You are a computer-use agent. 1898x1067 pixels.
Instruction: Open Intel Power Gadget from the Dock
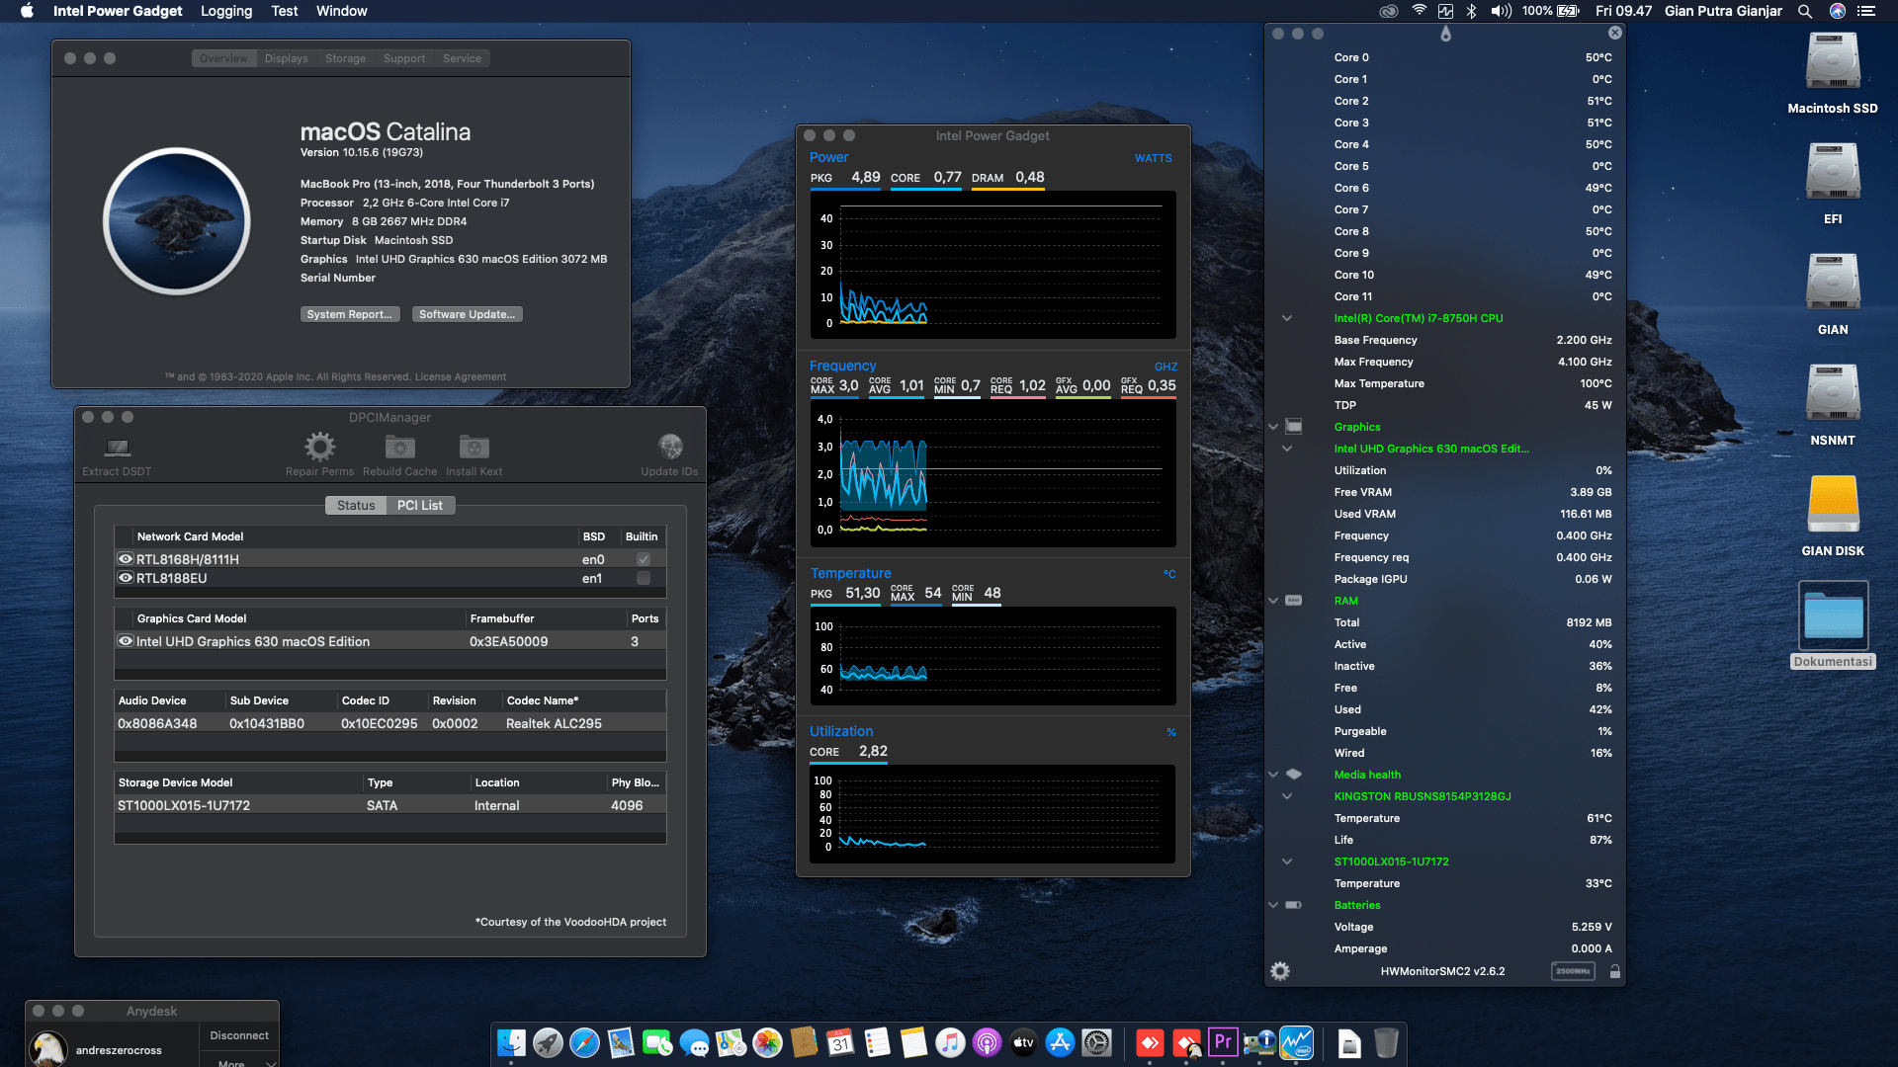tap(1295, 1042)
